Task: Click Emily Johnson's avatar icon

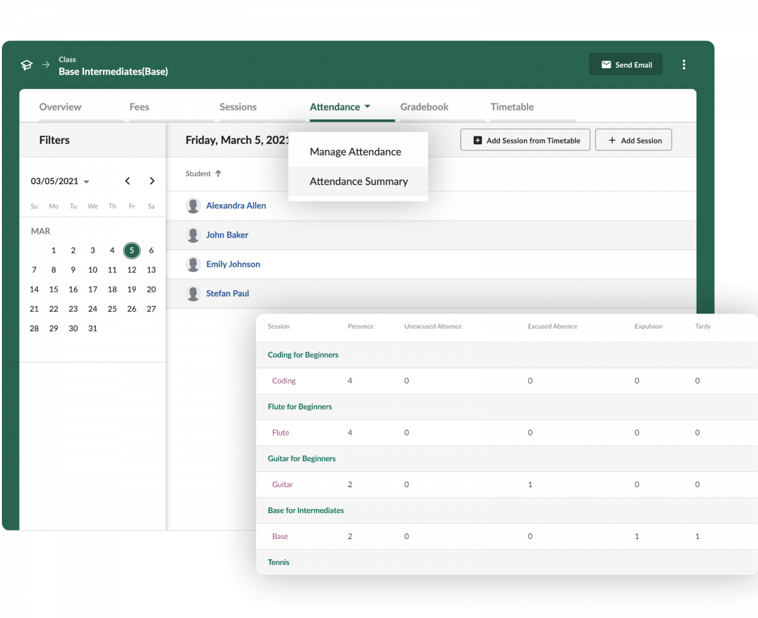Action: 193,264
